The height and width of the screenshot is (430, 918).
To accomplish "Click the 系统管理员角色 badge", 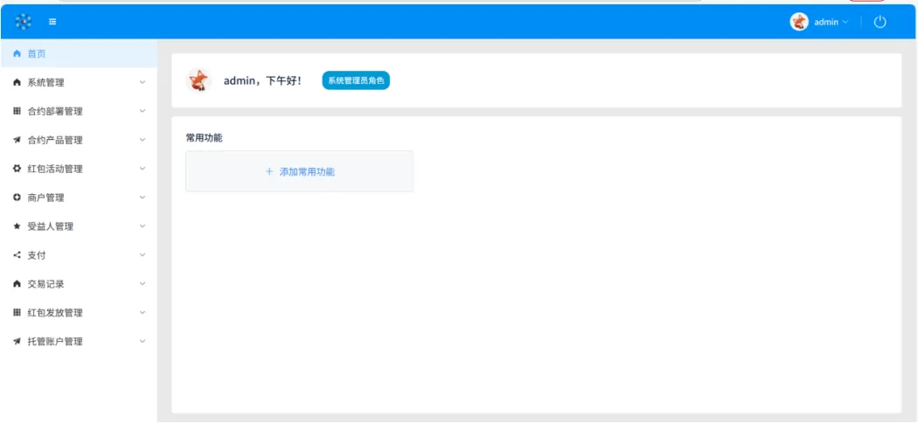I will pos(356,80).
